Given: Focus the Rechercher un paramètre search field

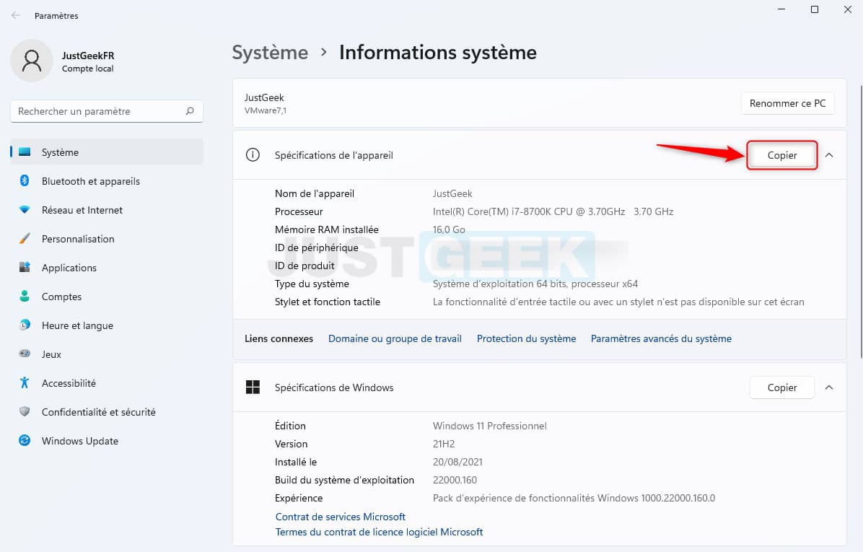Looking at the screenshot, I should (107, 111).
